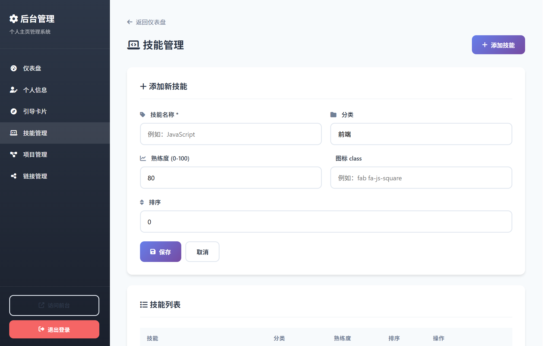The image size is (543, 346).
Task: Click the back arrow icon before 返回仪表盘
Action: [x=130, y=22]
